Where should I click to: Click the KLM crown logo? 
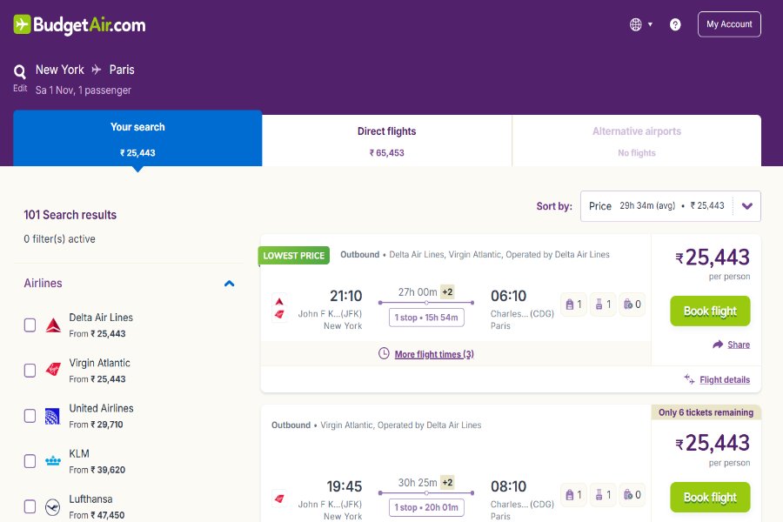pos(53,460)
